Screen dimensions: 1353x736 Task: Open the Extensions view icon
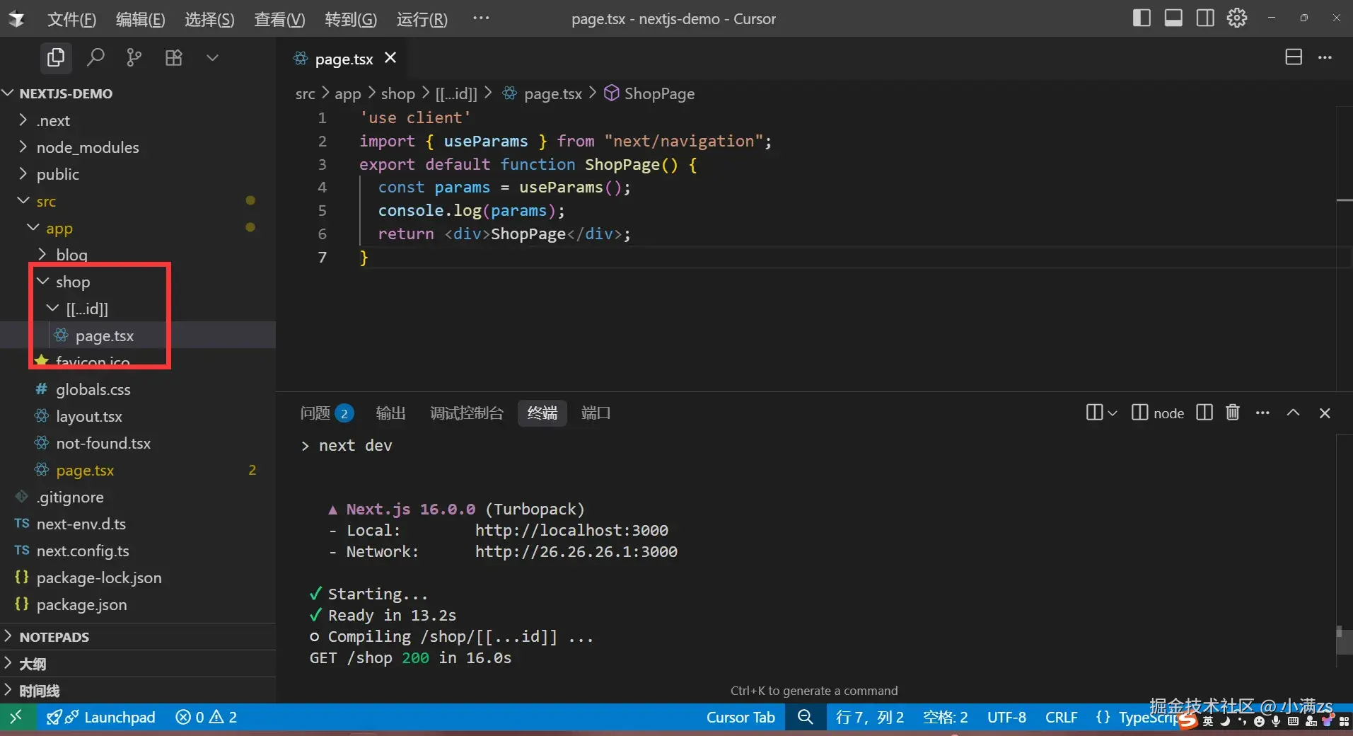click(x=173, y=57)
